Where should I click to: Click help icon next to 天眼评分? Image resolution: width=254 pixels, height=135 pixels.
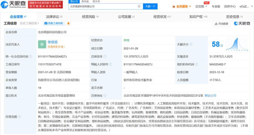(x=191, y=44)
